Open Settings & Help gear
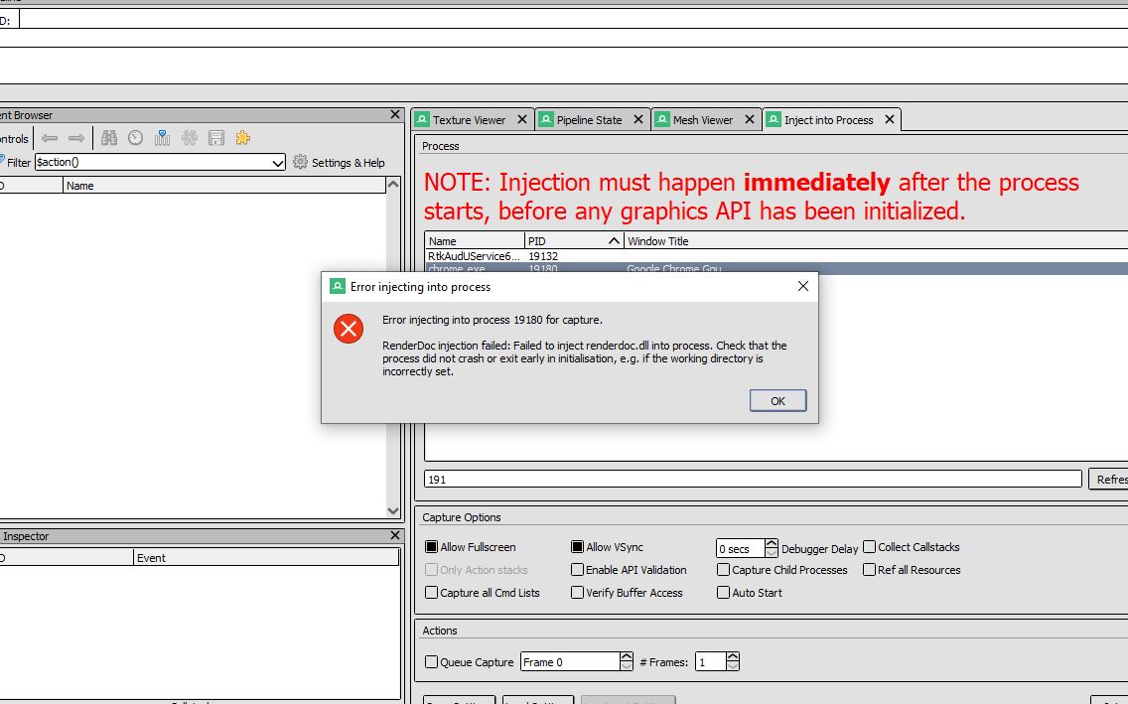The width and height of the screenshot is (1128, 704). click(339, 163)
